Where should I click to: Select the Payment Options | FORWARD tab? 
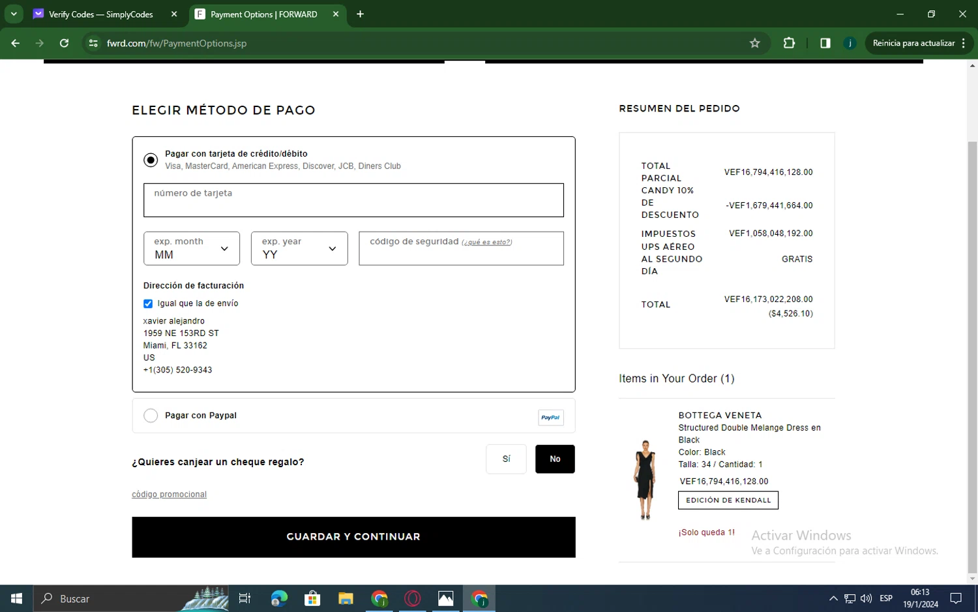pos(264,14)
